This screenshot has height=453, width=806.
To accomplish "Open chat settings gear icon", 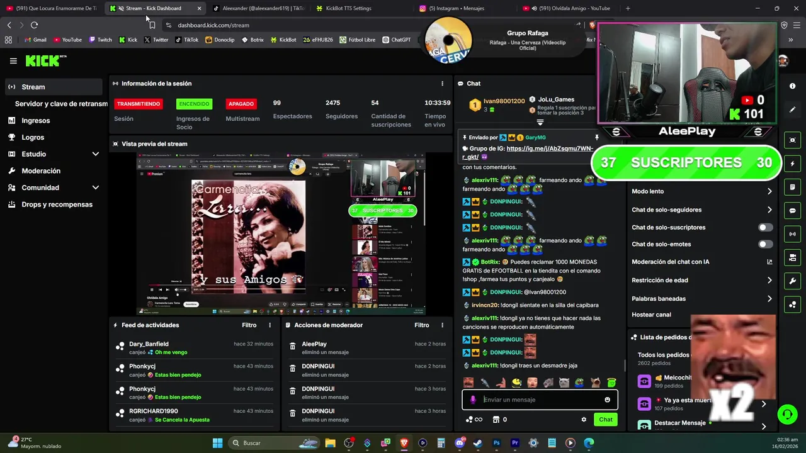I will [584, 420].
